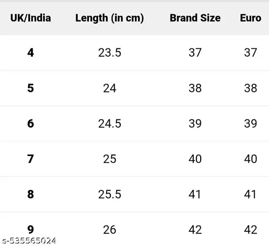The width and height of the screenshot is (269, 247).
Task: Click the 26 length value
Action: pos(110,230)
